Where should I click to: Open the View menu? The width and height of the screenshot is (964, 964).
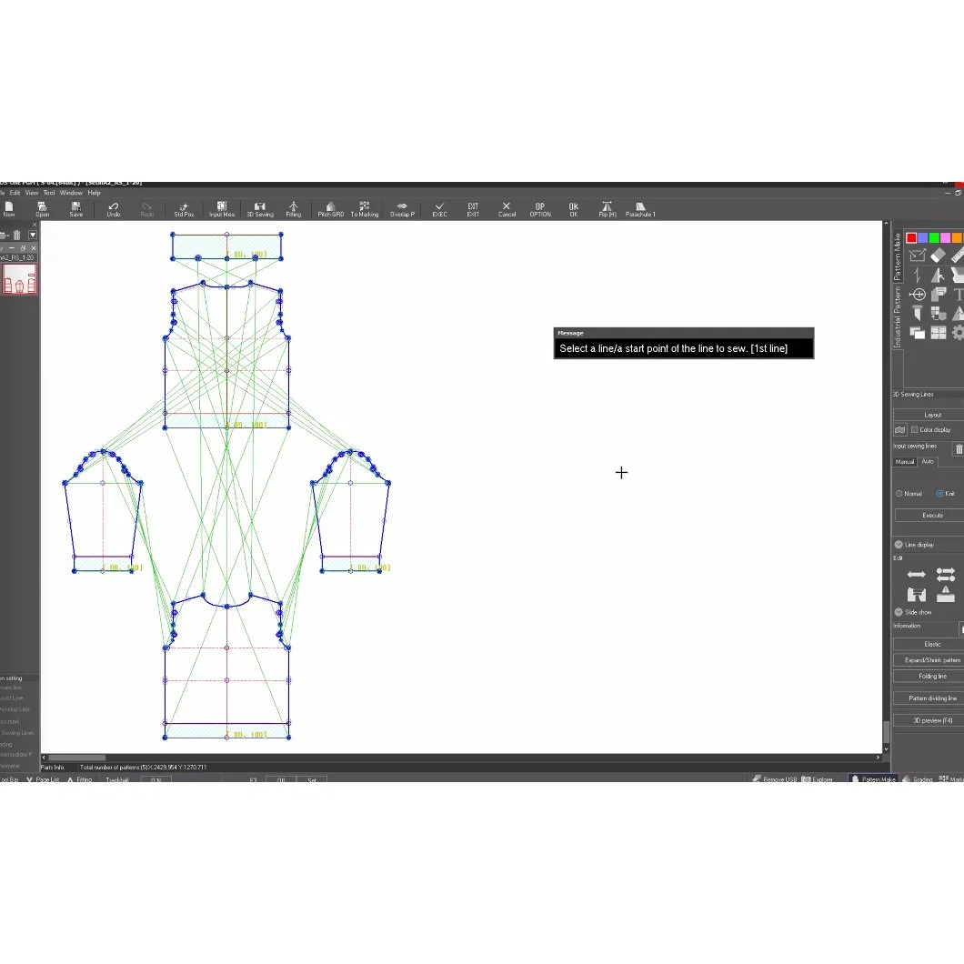coord(31,193)
